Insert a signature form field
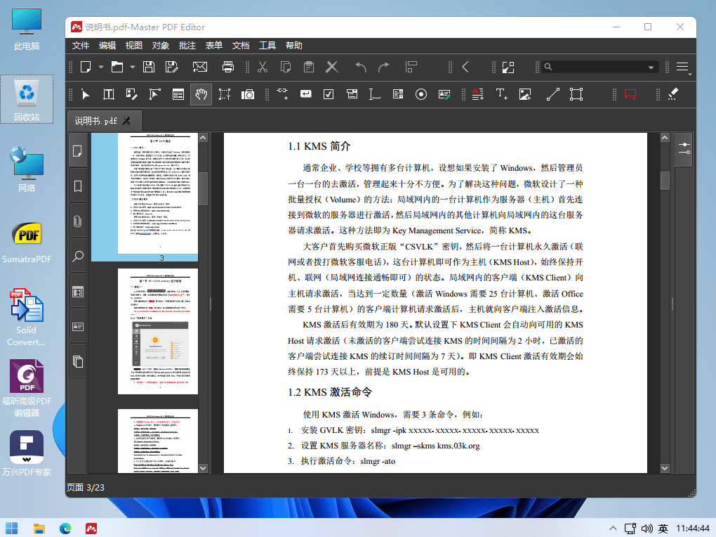716x537 pixels. (444, 94)
